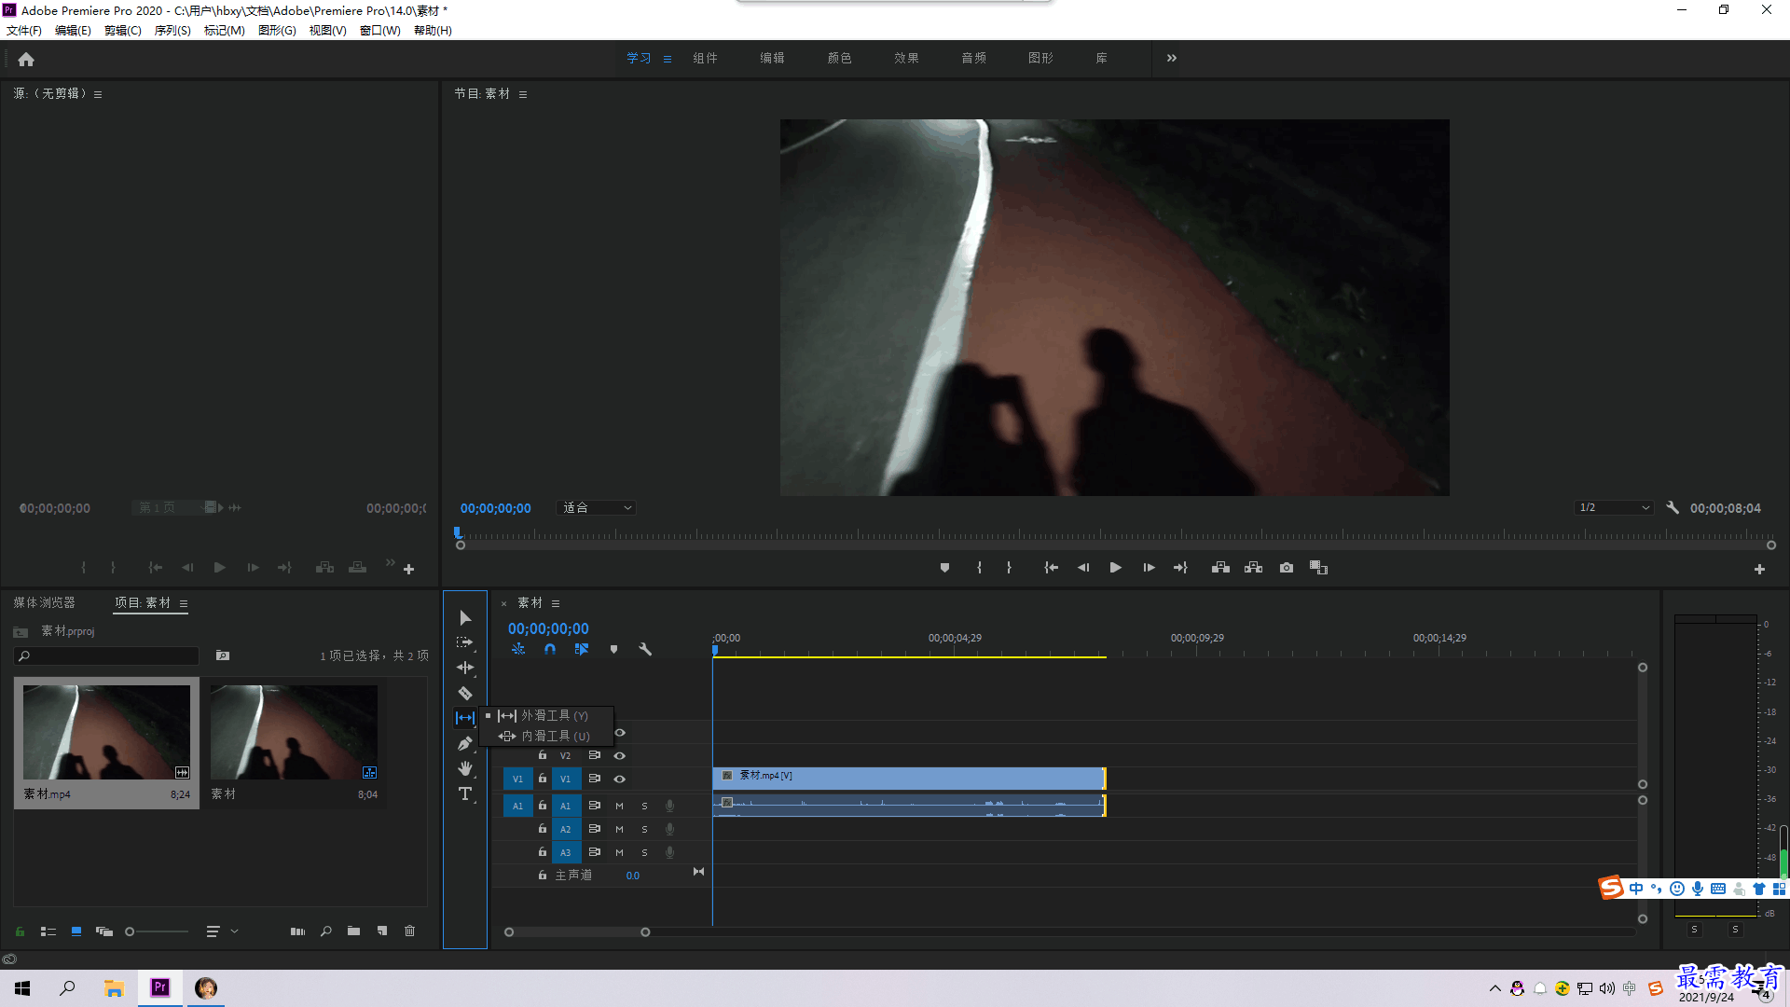Click the Home icon
Viewport: 1790px width, 1007px height.
[x=26, y=59]
